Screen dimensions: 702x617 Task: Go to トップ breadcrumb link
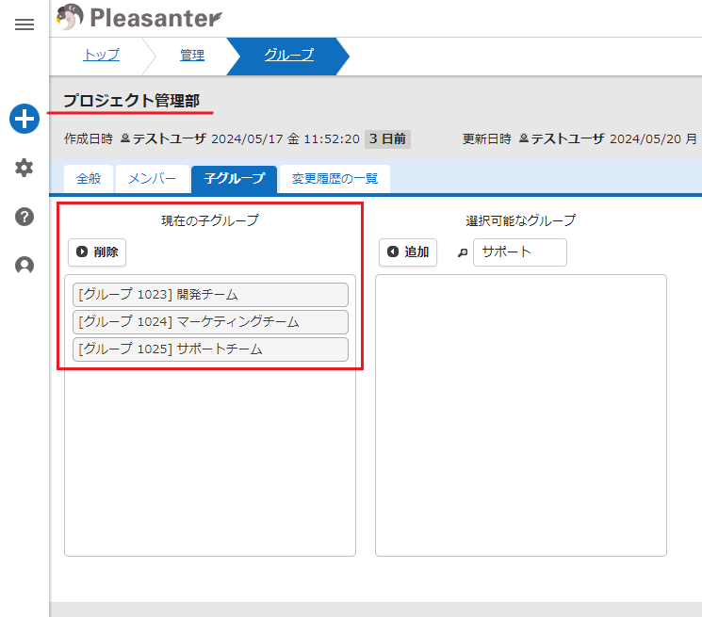[x=101, y=55]
